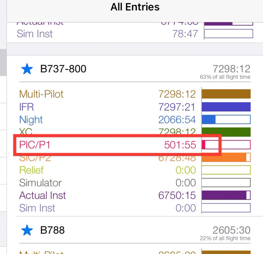This screenshot has height=254, width=263.
Task: Click the PIC/P1 pink progress bar
Action: [x=226, y=145]
